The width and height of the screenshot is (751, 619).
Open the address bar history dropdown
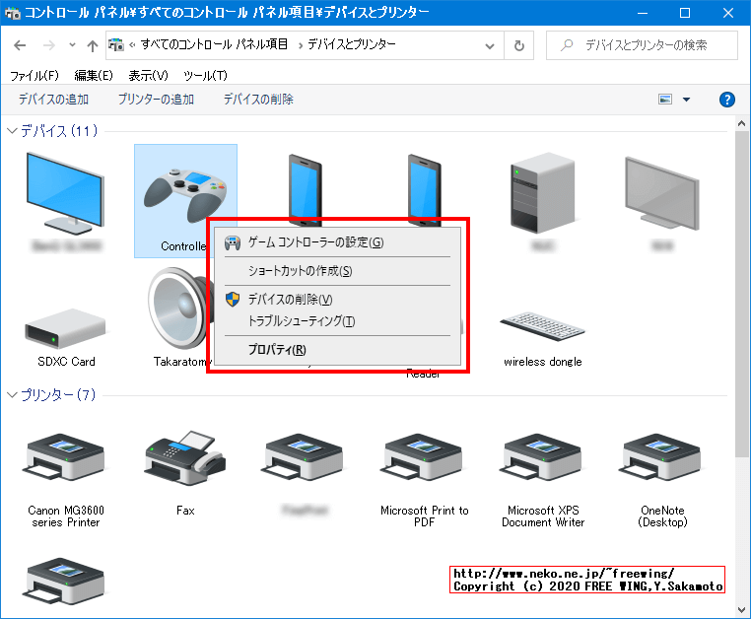pos(490,46)
